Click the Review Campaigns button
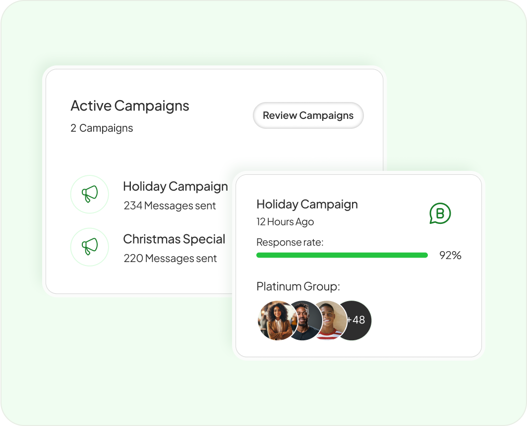 tap(308, 116)
